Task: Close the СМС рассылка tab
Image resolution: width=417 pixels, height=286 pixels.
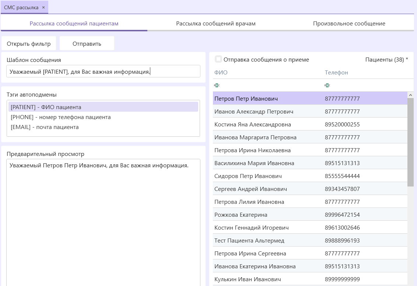Action: tap(43, 7)
